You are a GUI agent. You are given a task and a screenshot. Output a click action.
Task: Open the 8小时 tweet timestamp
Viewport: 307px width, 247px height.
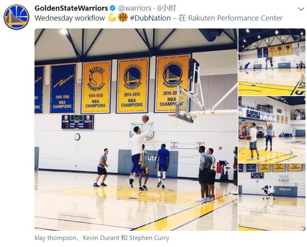[167, 8]
